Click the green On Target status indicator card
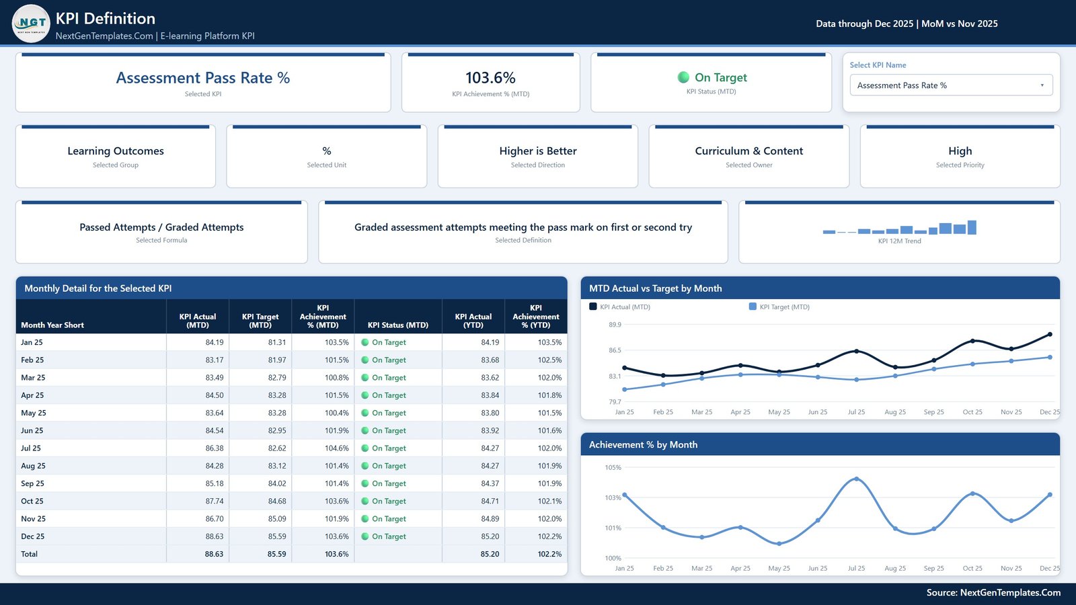This screenshot has width=1076, height=605. (x=712, y=83)
